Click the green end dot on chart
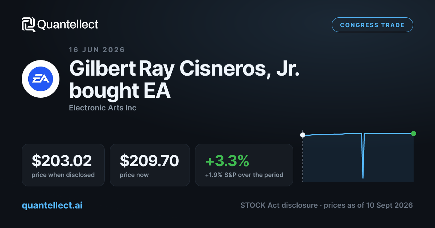The image size is (435, 228). tap(414, 134)
